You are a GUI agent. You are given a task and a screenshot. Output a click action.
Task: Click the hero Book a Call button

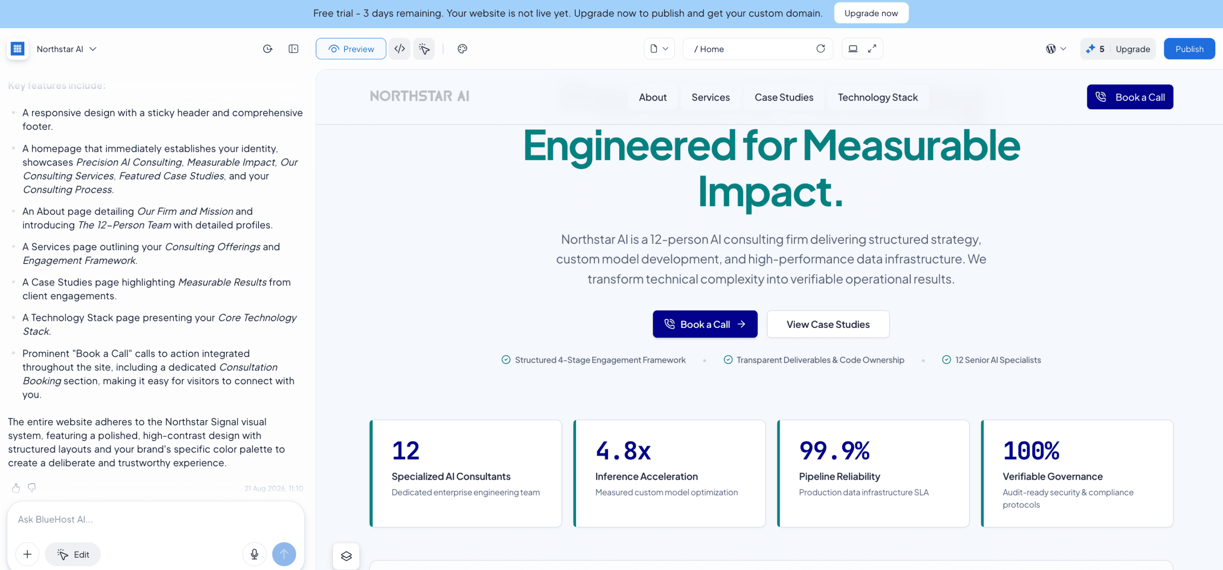[x=705, y=324]
